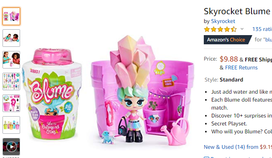
Task: Click the $9.88 price text
Action: (228, 59)
